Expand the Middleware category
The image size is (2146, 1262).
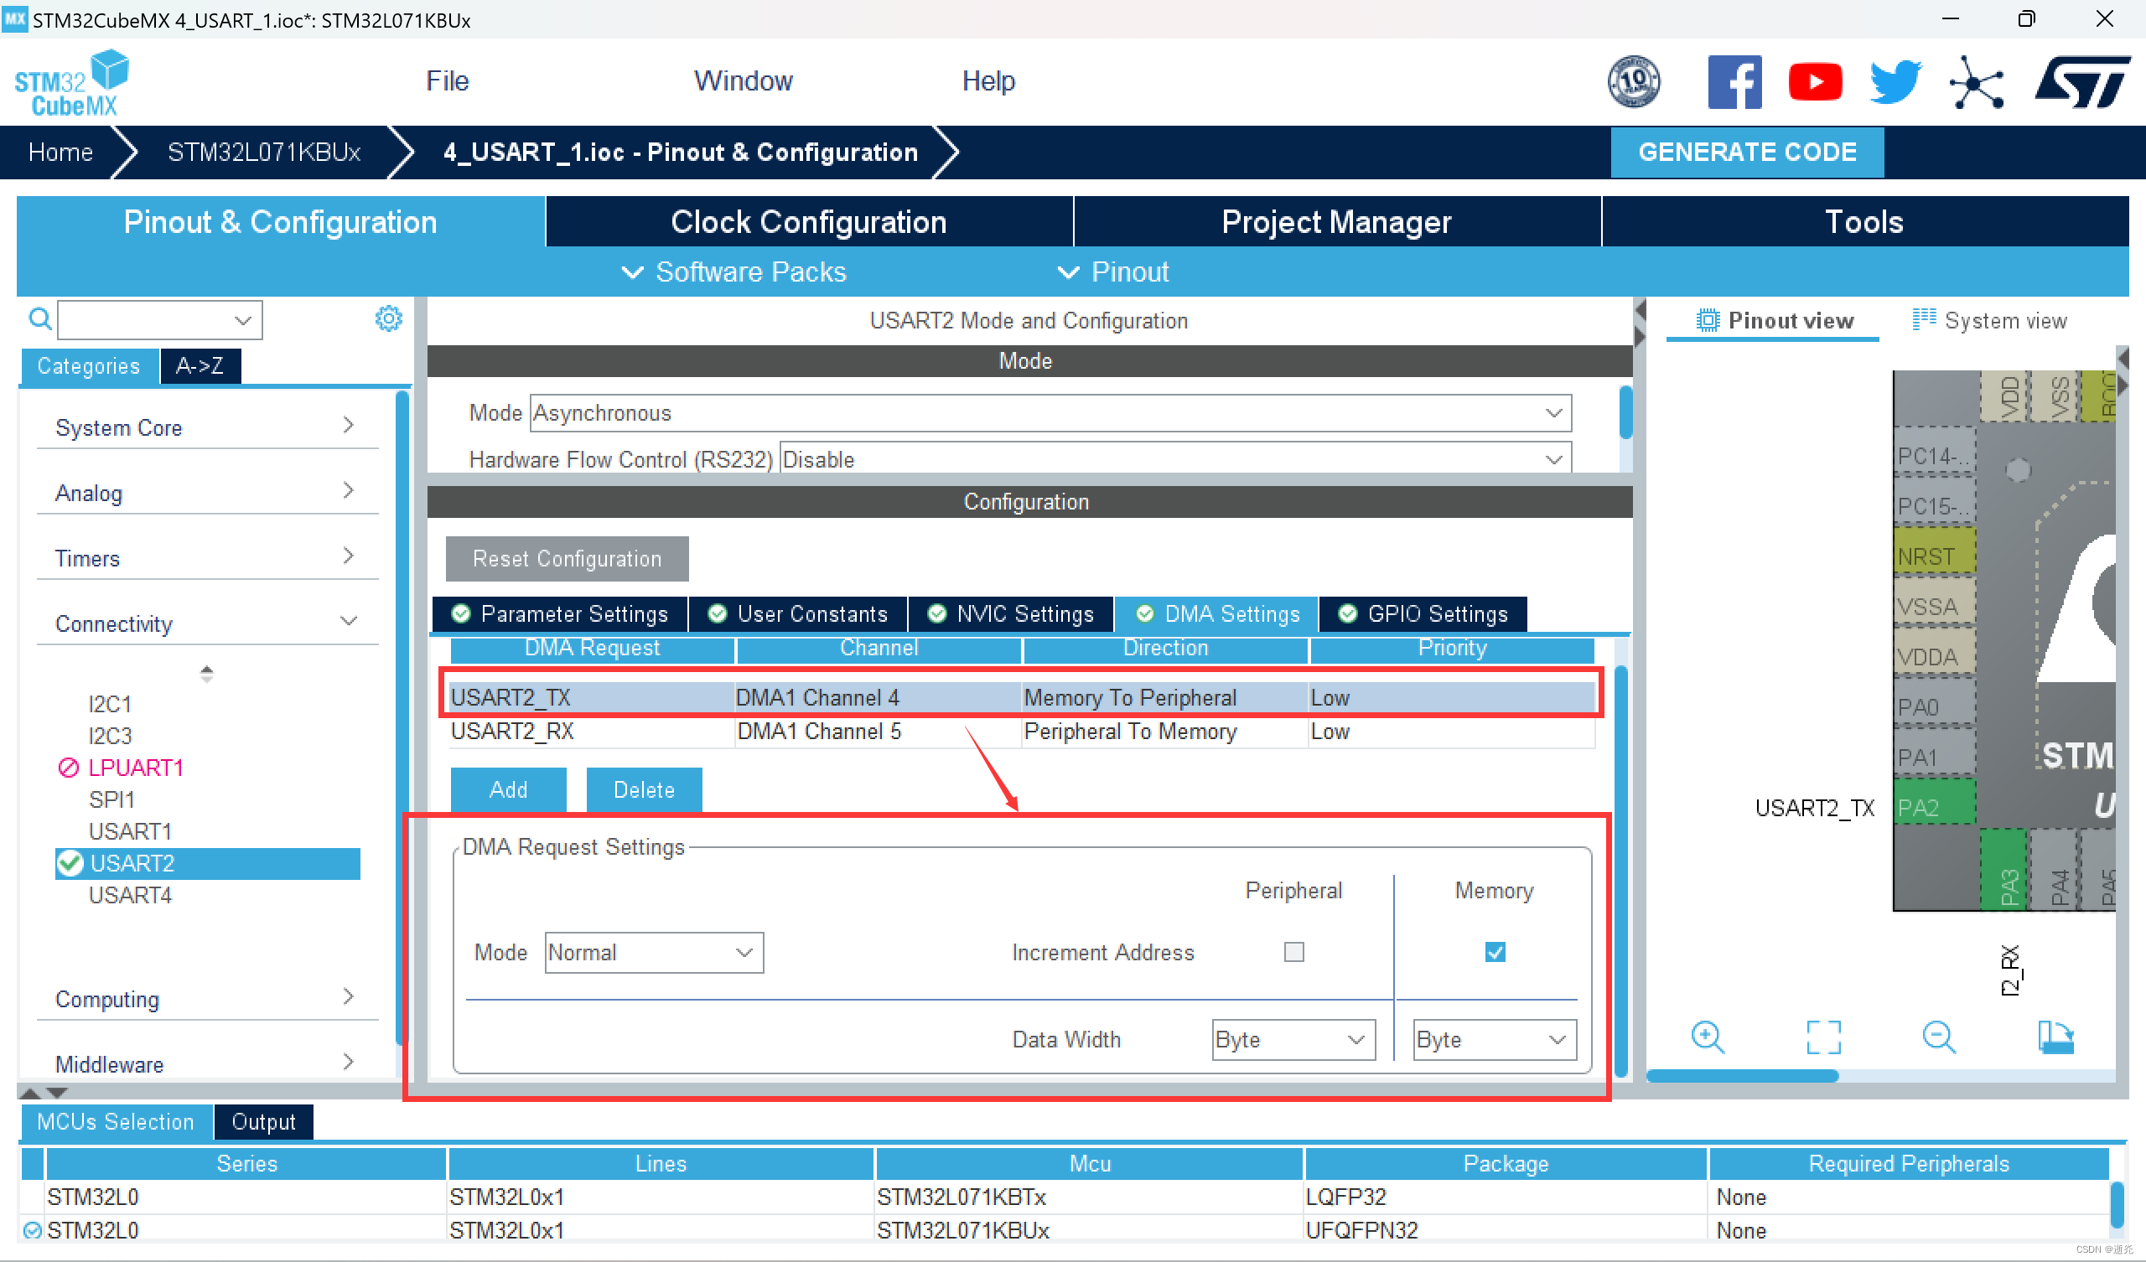click(207, 1063)
